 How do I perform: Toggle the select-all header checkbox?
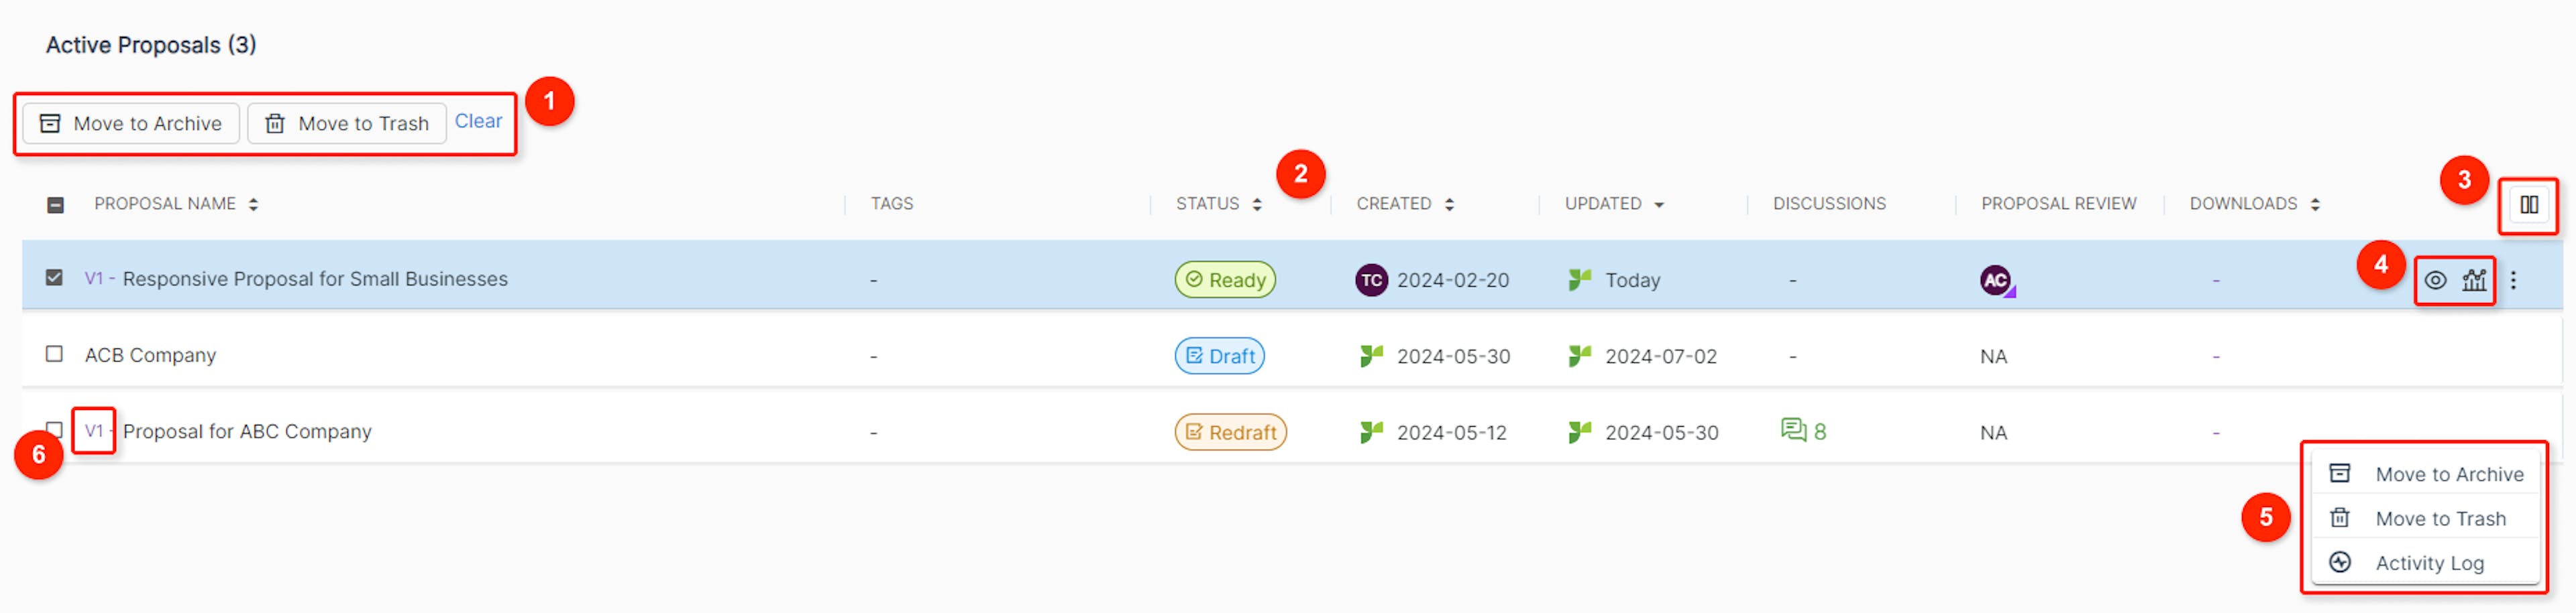tap(56, 204)
